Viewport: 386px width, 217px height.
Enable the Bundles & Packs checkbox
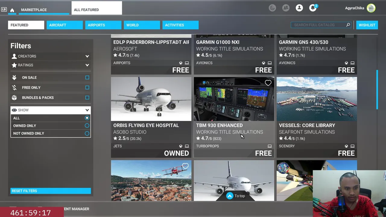(87, 98)
